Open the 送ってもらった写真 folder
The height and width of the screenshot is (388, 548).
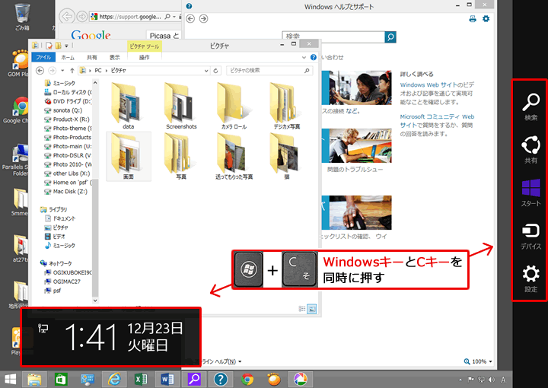pyautogui.click(x=234, y=156)
